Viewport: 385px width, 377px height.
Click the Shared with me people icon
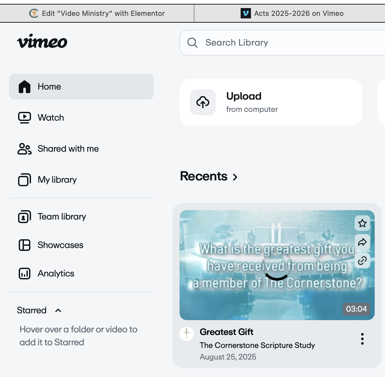[x=25, y=149]
